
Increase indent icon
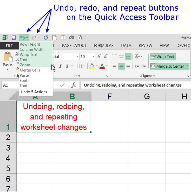tap(144, 66)
